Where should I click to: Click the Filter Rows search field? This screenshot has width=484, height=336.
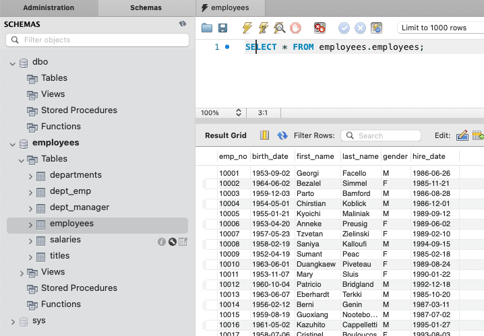381,135
